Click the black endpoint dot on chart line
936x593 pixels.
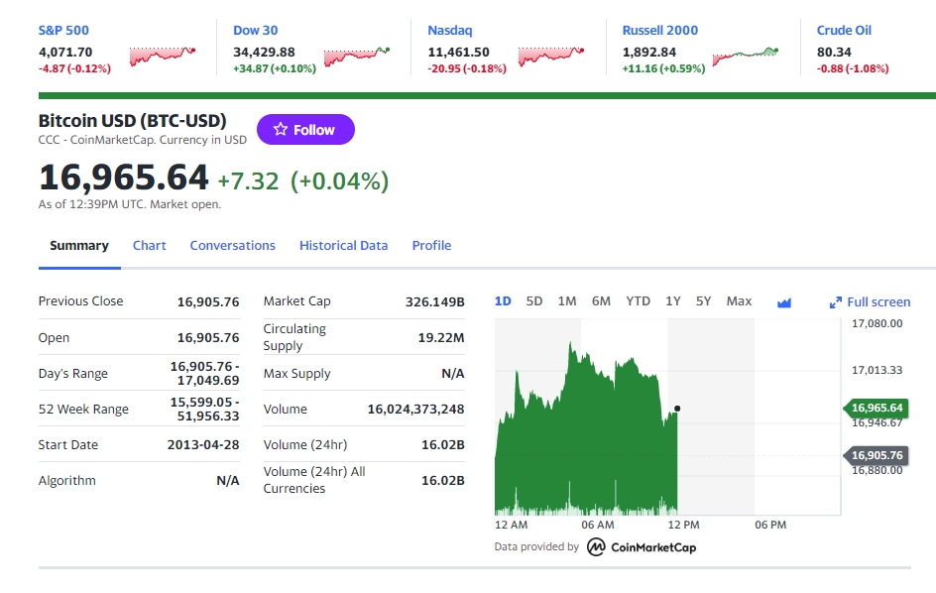coord(677,409)
